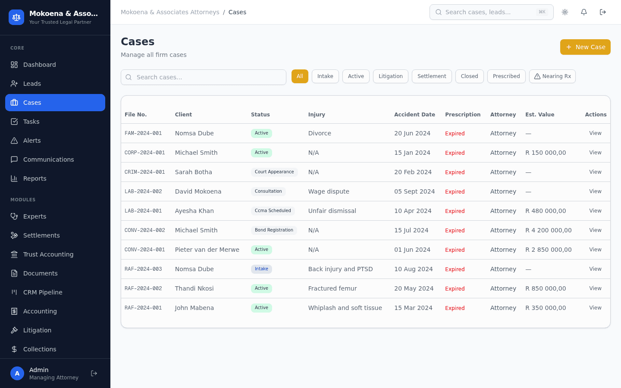Click Unfair dismissal injury cell
The width and height of the screenshot is (621, 388).
332,211
